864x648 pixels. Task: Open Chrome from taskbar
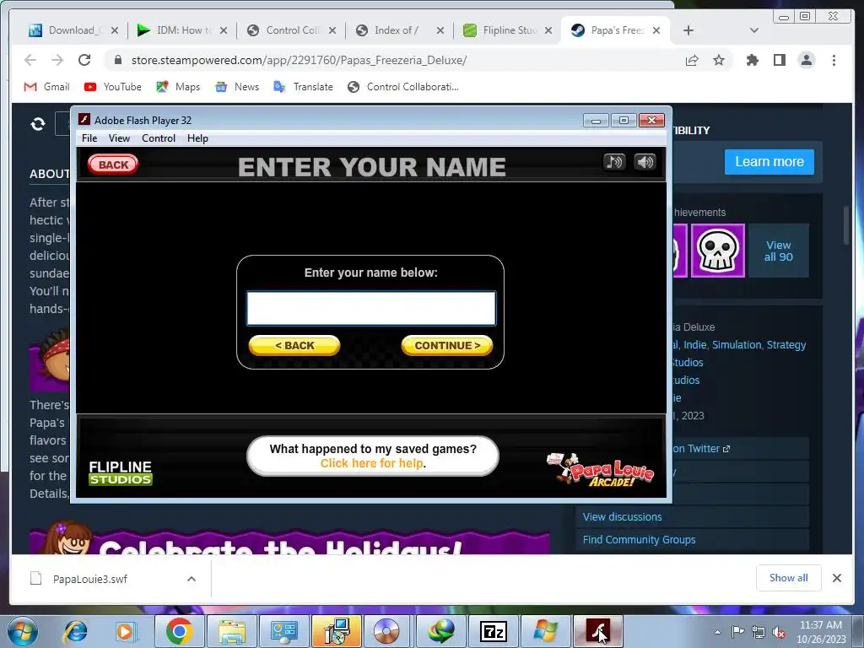pos(179,631)
